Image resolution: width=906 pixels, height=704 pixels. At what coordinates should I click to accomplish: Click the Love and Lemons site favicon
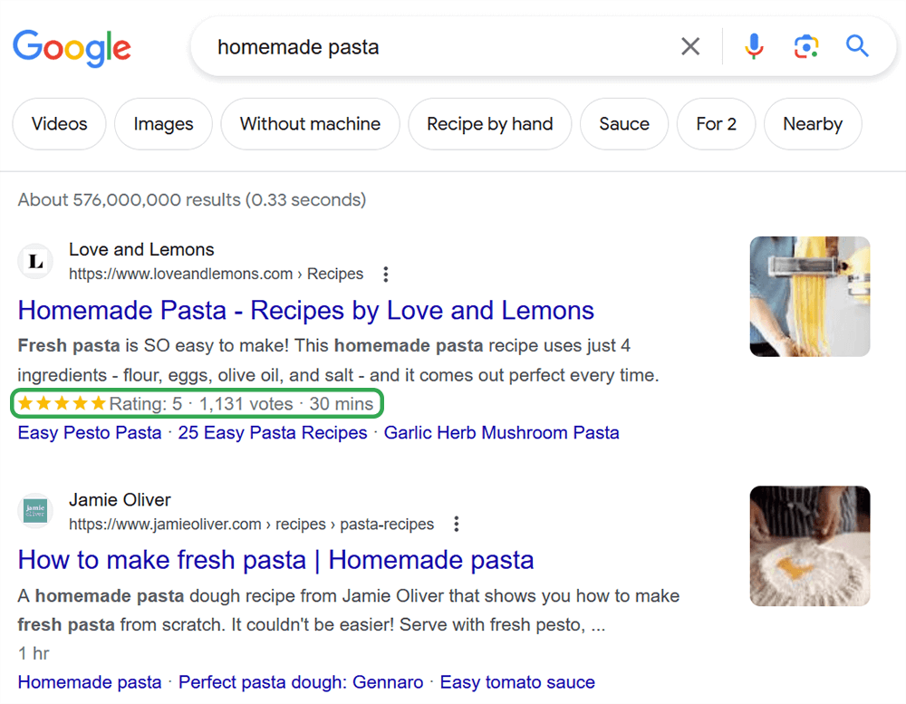click(34, 261)
